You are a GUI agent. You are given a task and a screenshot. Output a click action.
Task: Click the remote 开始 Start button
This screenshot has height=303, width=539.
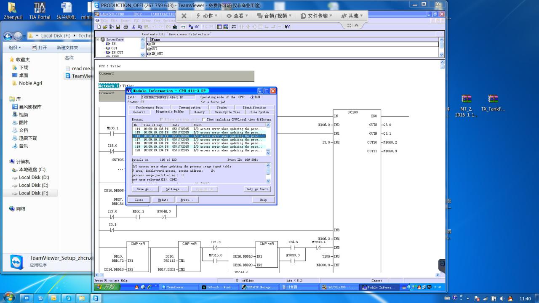pyautogui.click(x=107, y=287)
